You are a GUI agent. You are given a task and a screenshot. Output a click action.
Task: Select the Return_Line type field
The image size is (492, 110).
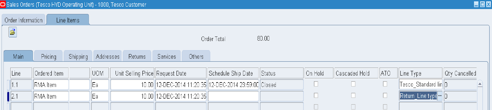pyautogui.click(x=418, y=96)
